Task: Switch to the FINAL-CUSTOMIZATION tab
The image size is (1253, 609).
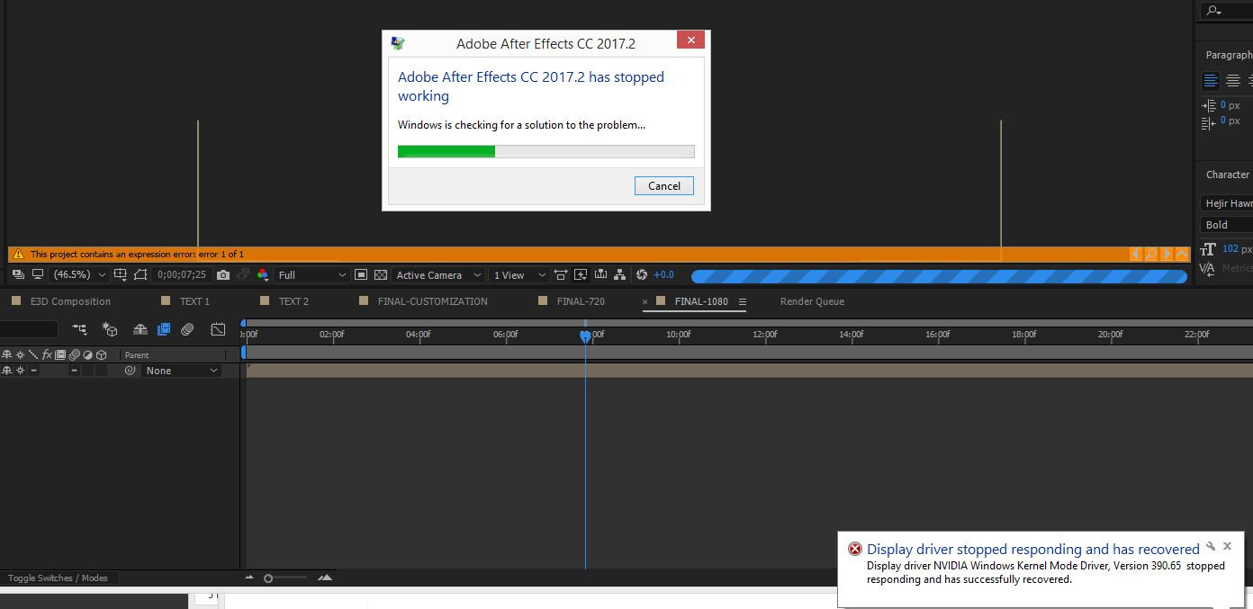Action: [x=433, y=301]
